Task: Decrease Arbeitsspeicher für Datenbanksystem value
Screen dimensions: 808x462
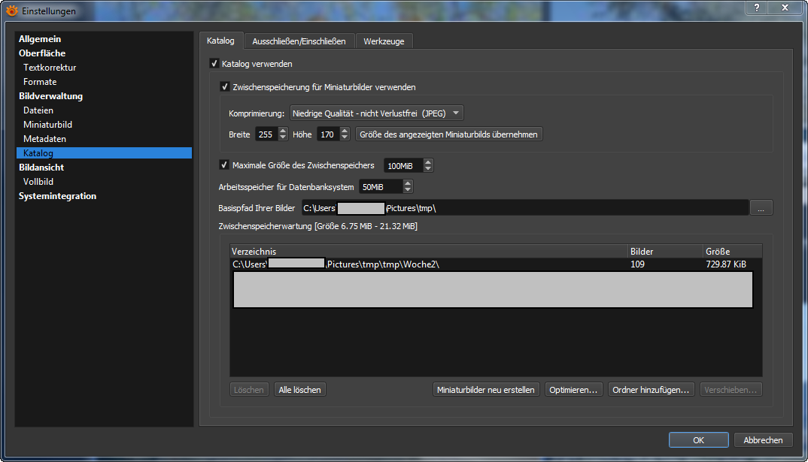Action: click(408, 190)
